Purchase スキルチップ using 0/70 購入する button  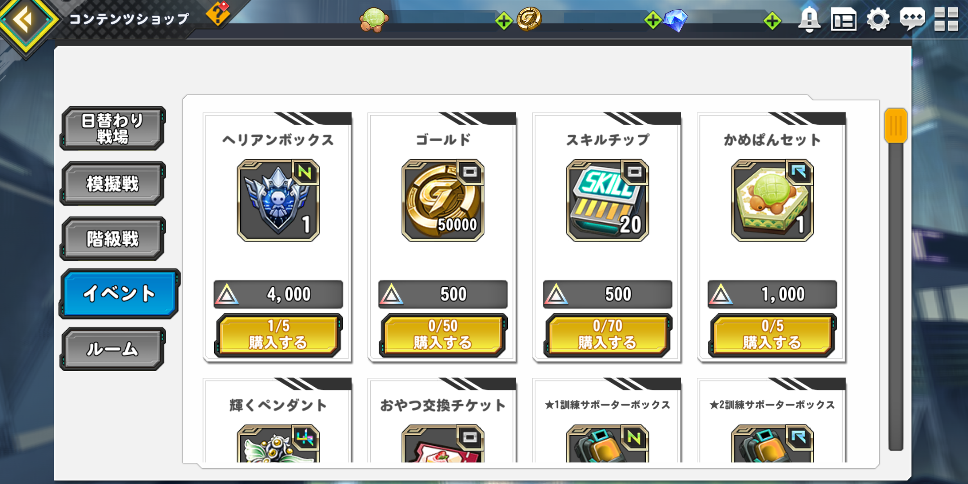click(608, 335)
